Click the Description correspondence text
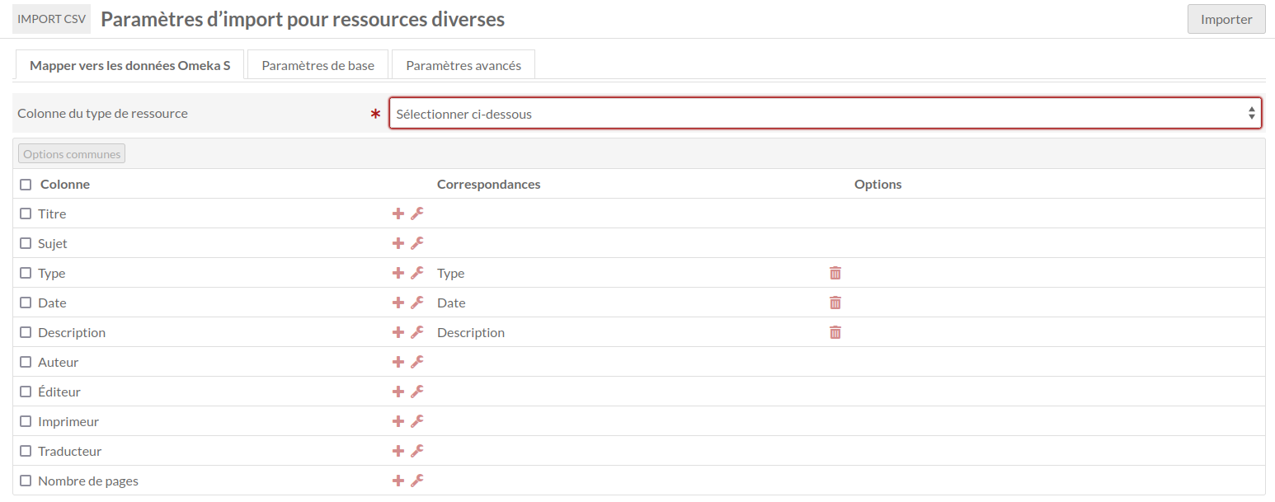This screenshot has width=1275, height=502. point(471,332)
